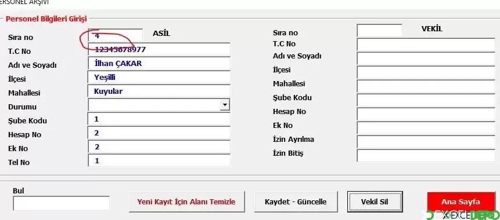Click the VEKİL Adı ve Soyadı field
Screen dimensions: 500x220
pos(426,58)
